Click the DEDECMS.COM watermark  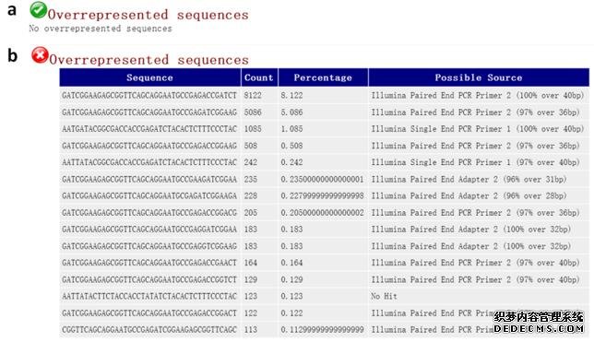tap(539, 328)
